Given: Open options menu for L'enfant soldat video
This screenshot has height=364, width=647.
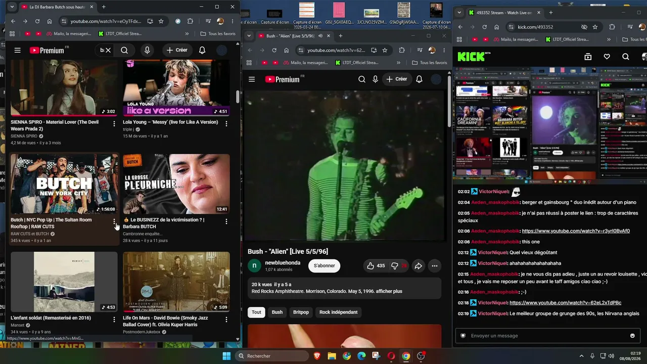Looking at the screenshot, I should click(114, 320).
